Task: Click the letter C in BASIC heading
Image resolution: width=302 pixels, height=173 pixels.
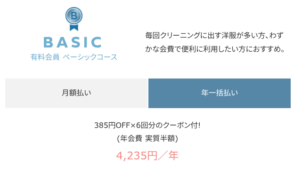Action: (x=96, y=42)
